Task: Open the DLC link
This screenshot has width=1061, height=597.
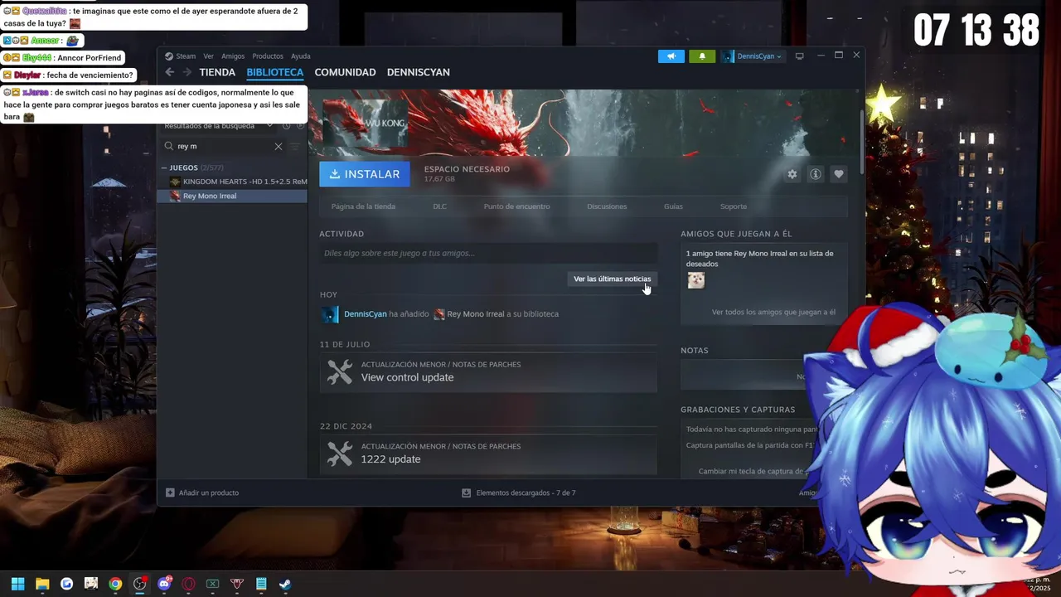Action: (439, 206)
